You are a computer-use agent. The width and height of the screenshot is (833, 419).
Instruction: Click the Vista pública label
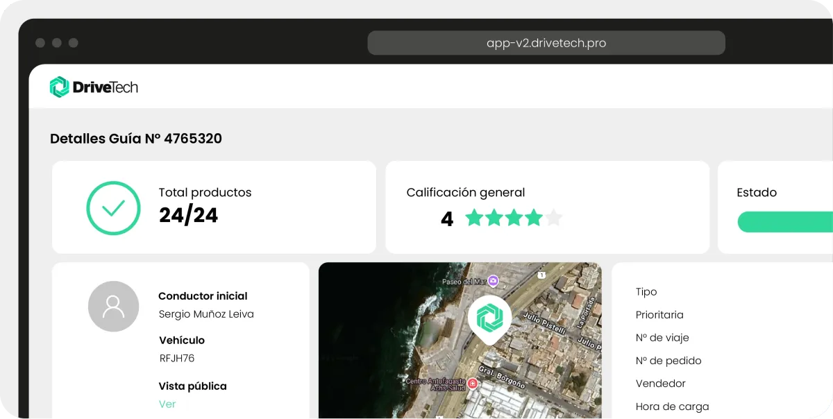193,386
